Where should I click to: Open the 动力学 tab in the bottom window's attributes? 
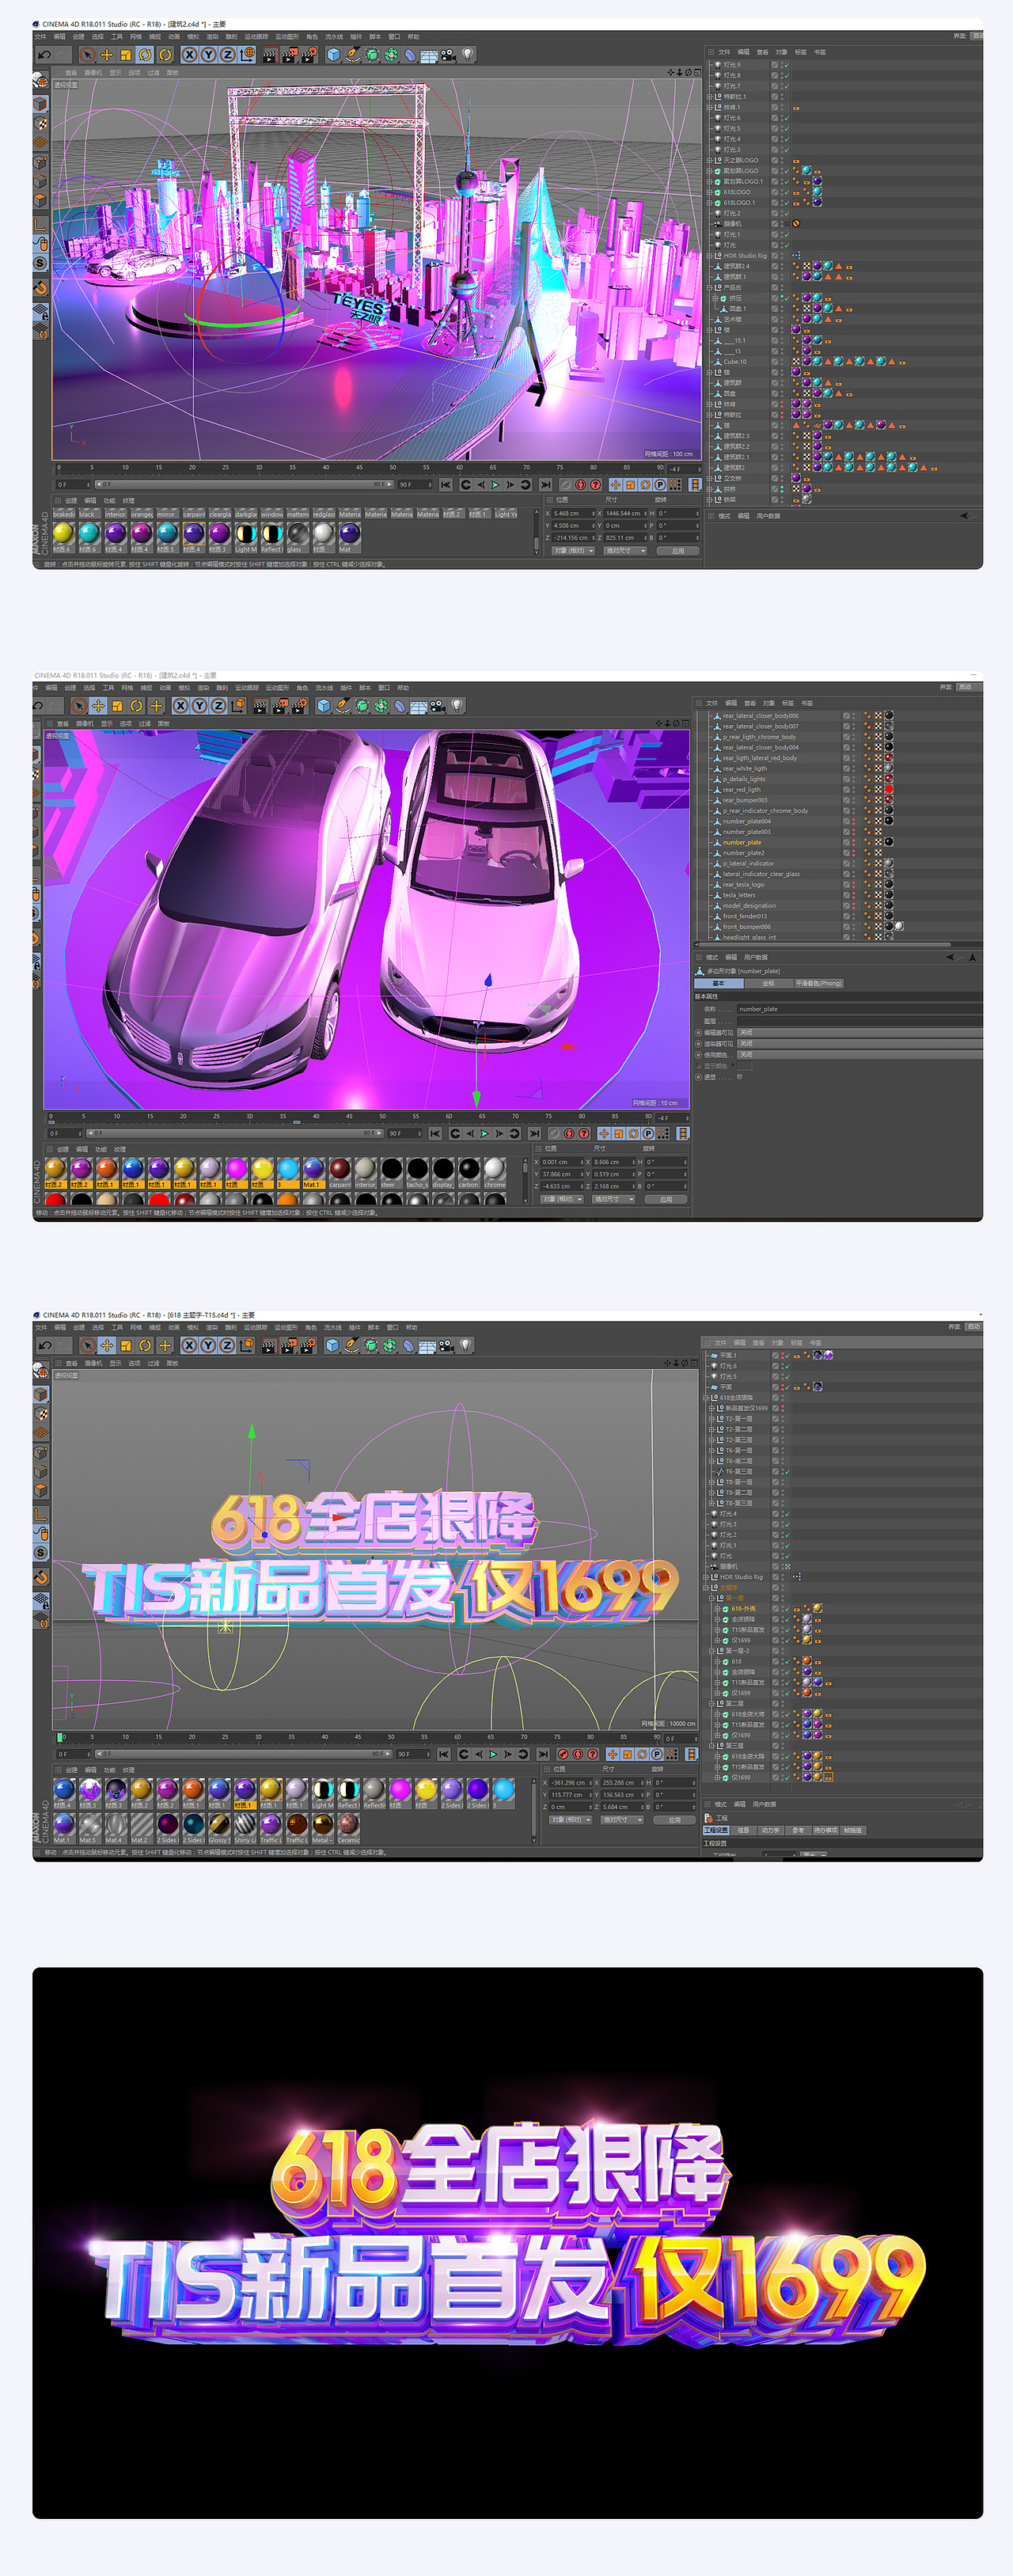[x=770, y=1830]
